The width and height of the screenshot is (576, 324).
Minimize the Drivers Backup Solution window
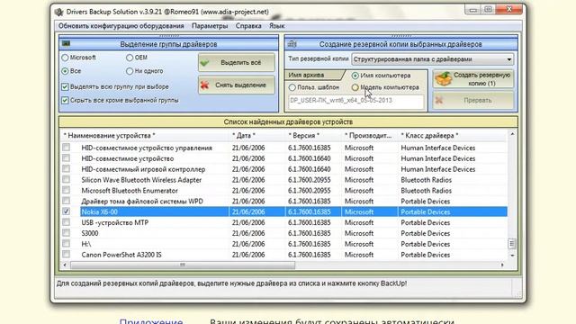coord(473,10)
